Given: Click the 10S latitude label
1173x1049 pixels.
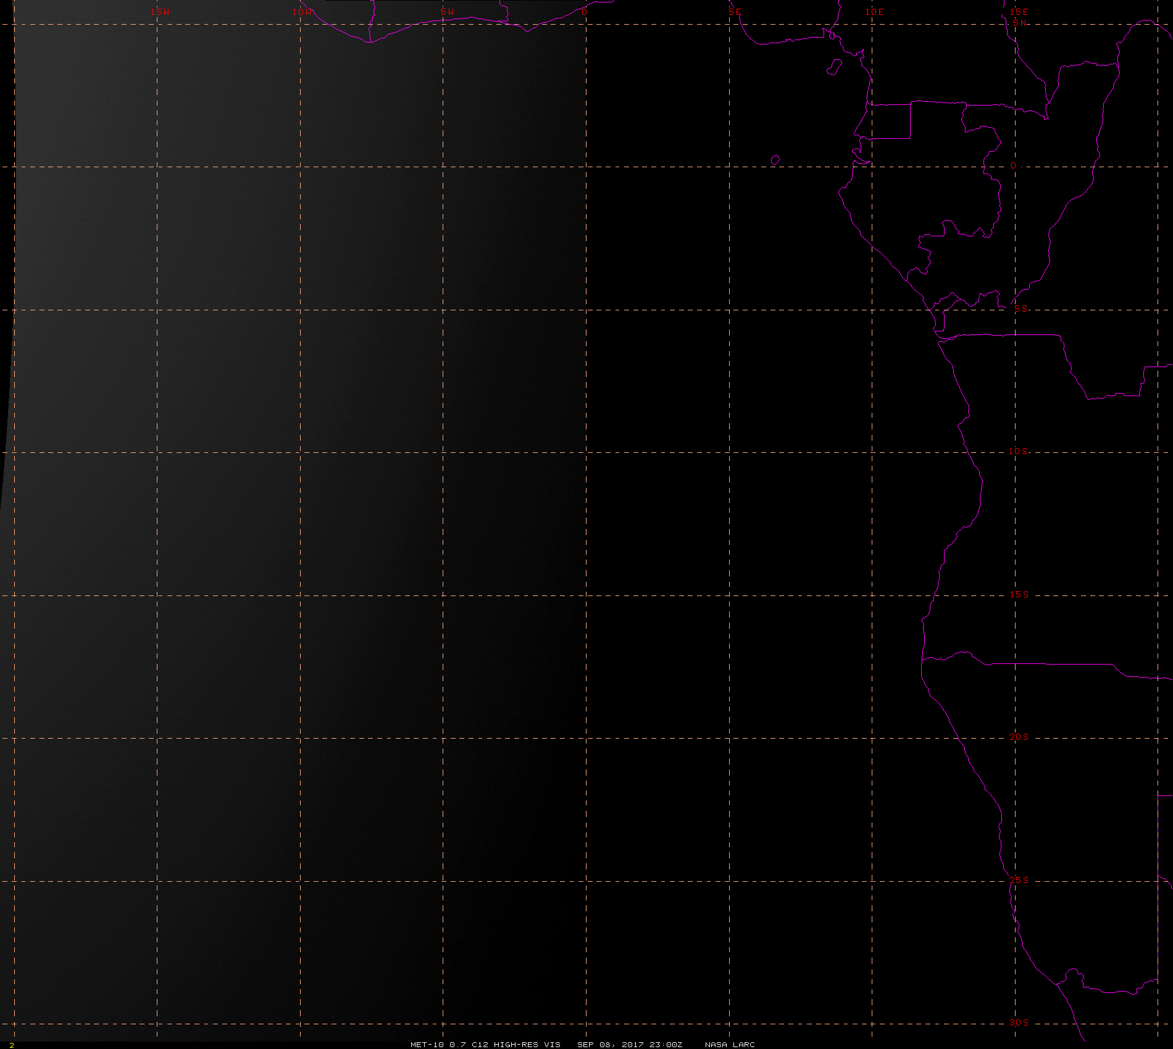Looking at the screenshot, I should (1019, 451).
